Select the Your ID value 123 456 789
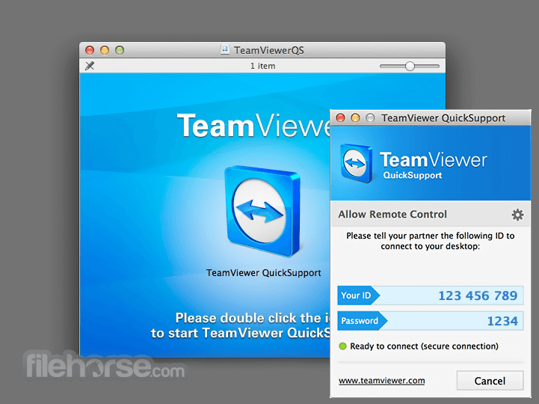This screenshot has width=539, height=404. click(478, 296)
